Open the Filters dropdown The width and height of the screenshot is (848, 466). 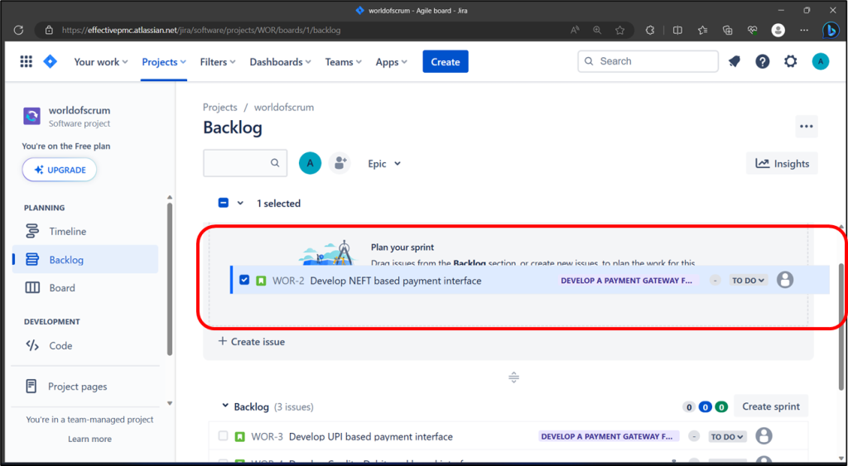218,62
